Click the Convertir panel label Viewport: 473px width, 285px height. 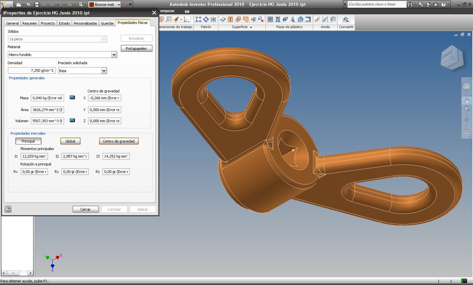click(346, 27)
